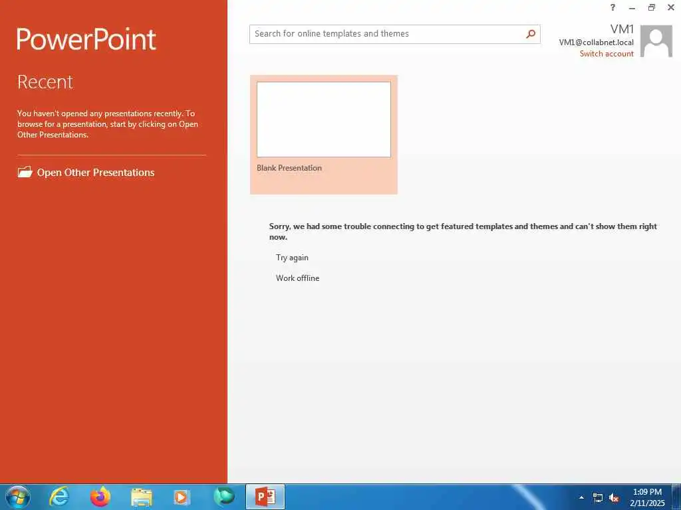Screen dimensions: 681x510
Task: Click the 1:09 PM taskbar clock
Action: tap(647, 497)
